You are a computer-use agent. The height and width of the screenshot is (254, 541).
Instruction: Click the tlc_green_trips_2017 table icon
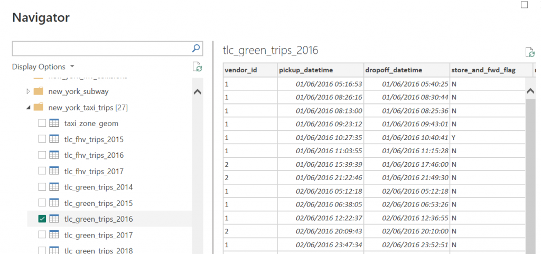54,235
